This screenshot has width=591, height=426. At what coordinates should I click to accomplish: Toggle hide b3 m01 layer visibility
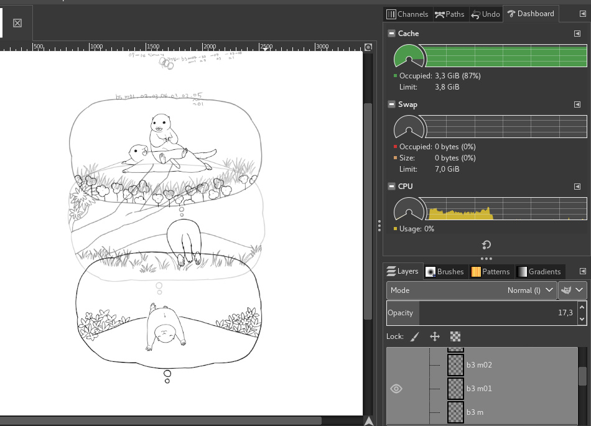[396, 388]
